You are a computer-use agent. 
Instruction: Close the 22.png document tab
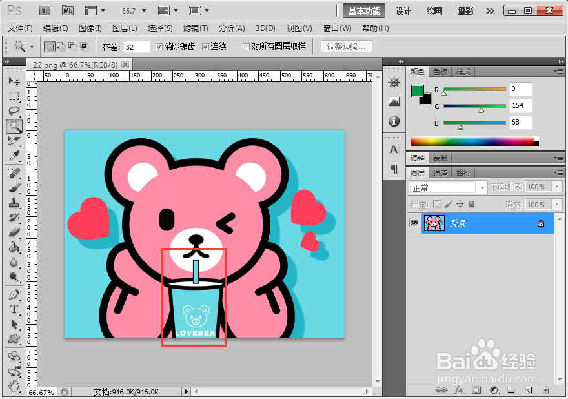tap(125, 65)
